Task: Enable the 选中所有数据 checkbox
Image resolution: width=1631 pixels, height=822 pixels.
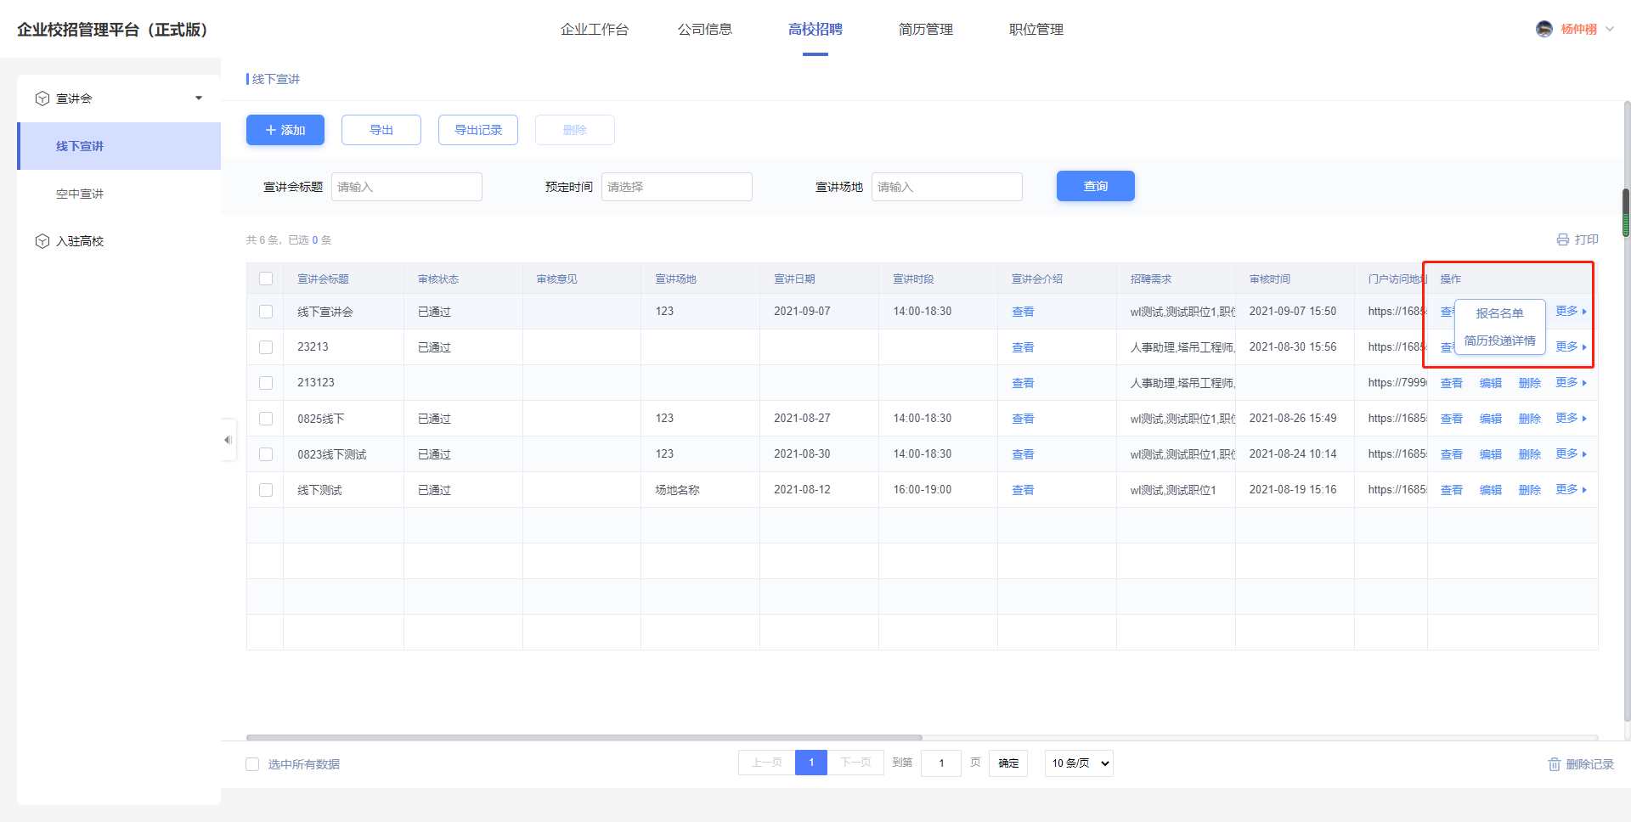Action: tap(252, 764)
